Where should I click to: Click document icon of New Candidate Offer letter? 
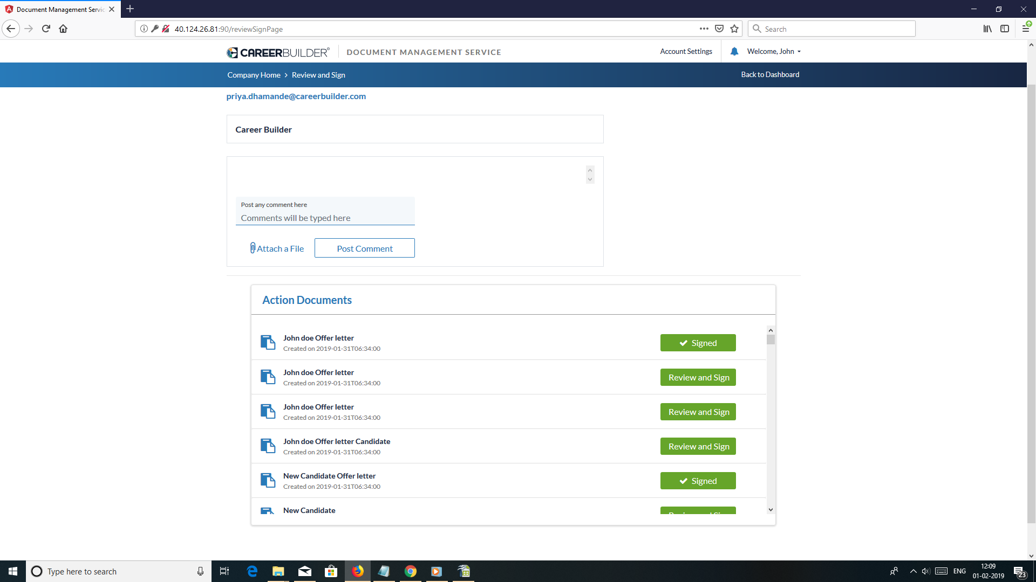(x=268, y=481)
